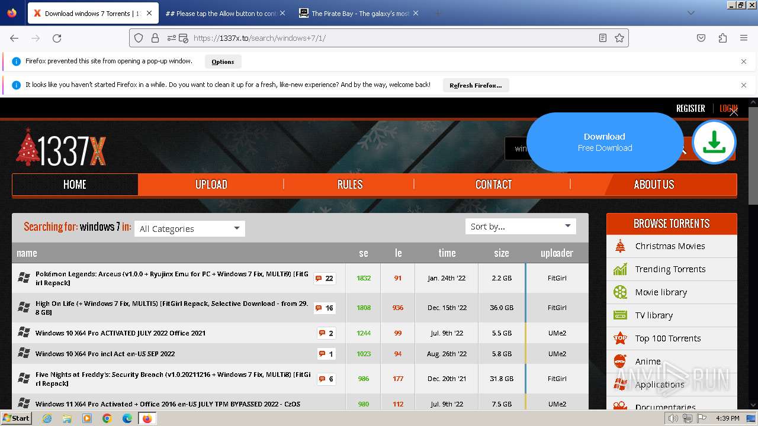
Task: Sort by the se column header
Action: (364, 253)
